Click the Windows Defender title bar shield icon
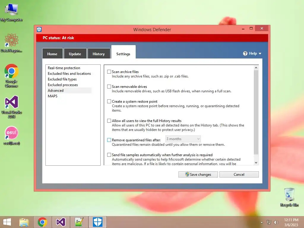Image resolution: width=304 pixels, height=228 pixels. coord(39,29)
